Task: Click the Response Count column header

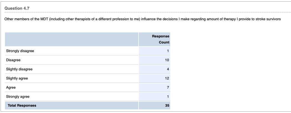Action: [160, 39]
